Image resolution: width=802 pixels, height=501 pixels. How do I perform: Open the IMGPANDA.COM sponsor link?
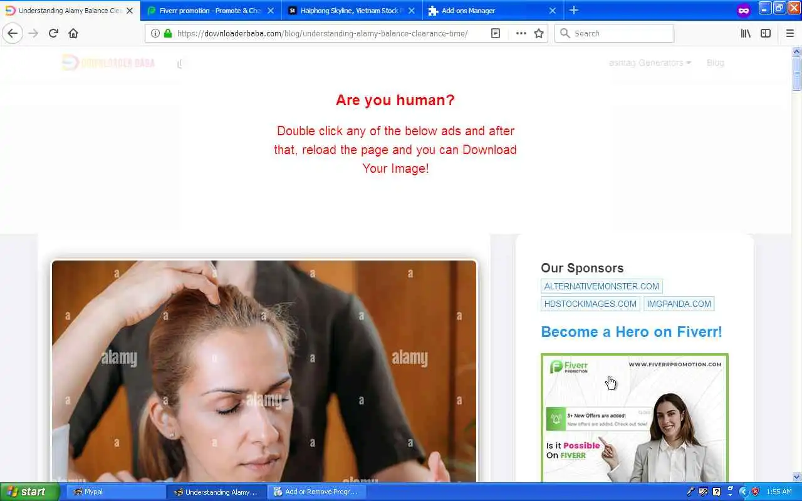point(679,304)
